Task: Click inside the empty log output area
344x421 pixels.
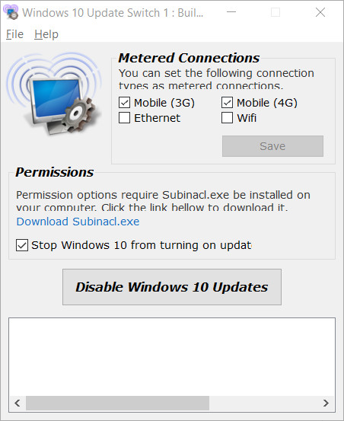Action: point(172,356)
